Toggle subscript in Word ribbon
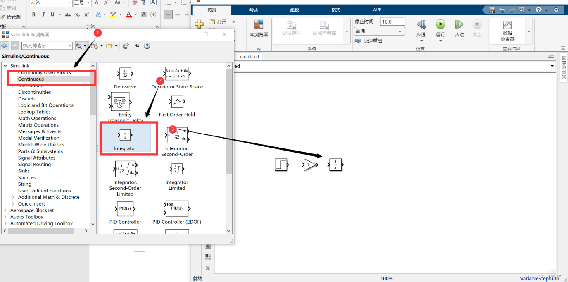The image size is (568, 282). click(78, 14)
